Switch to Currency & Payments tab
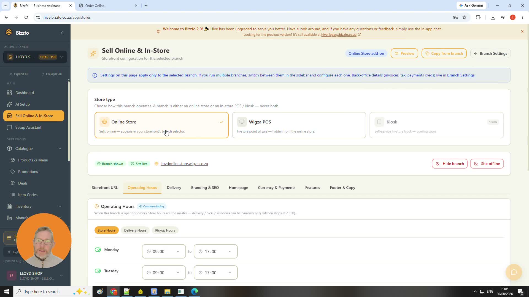The image size is (529, 297). coord(277,188)
